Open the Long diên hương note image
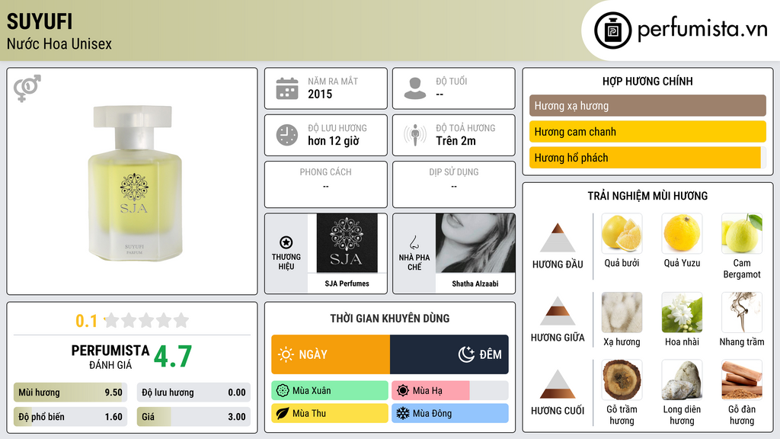This screenshot has width=780, height=439. 682,380
